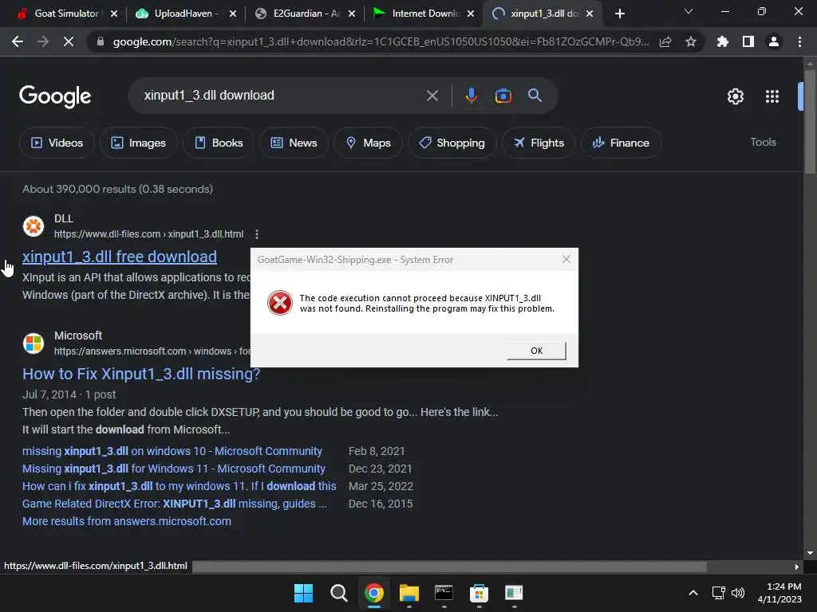Open the dll-files result three-dot options
The height and width of the screenshot is (612, 817).
tap(257, 234)
